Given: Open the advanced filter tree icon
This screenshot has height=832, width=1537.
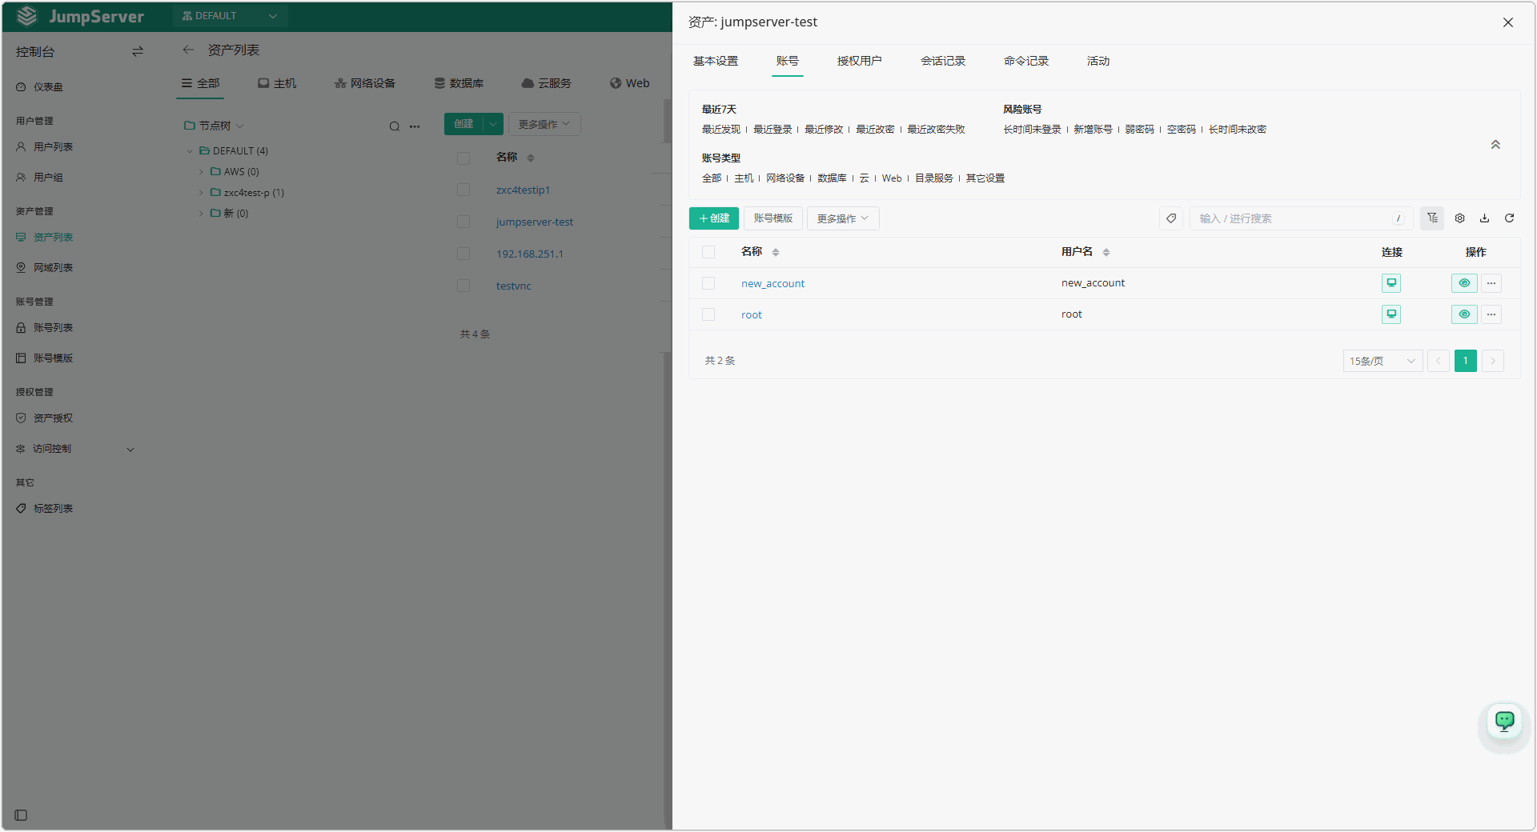Looking at the screenshot, I should click(x=1432, y=218).
